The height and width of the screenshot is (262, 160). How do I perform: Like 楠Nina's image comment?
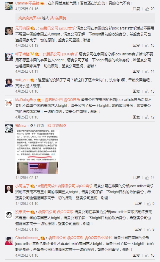[x=150, y=178]
